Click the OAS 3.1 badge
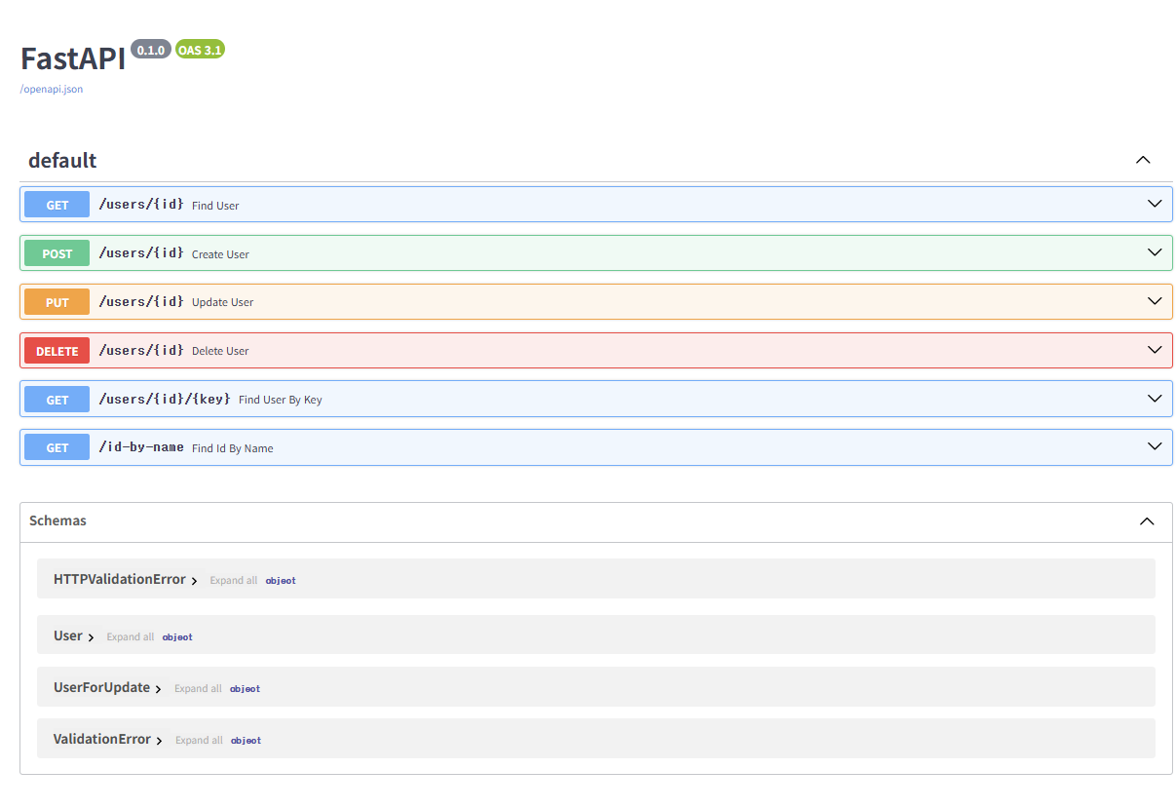This screenshot has height=808, width=1176. (x=200, y=50)
